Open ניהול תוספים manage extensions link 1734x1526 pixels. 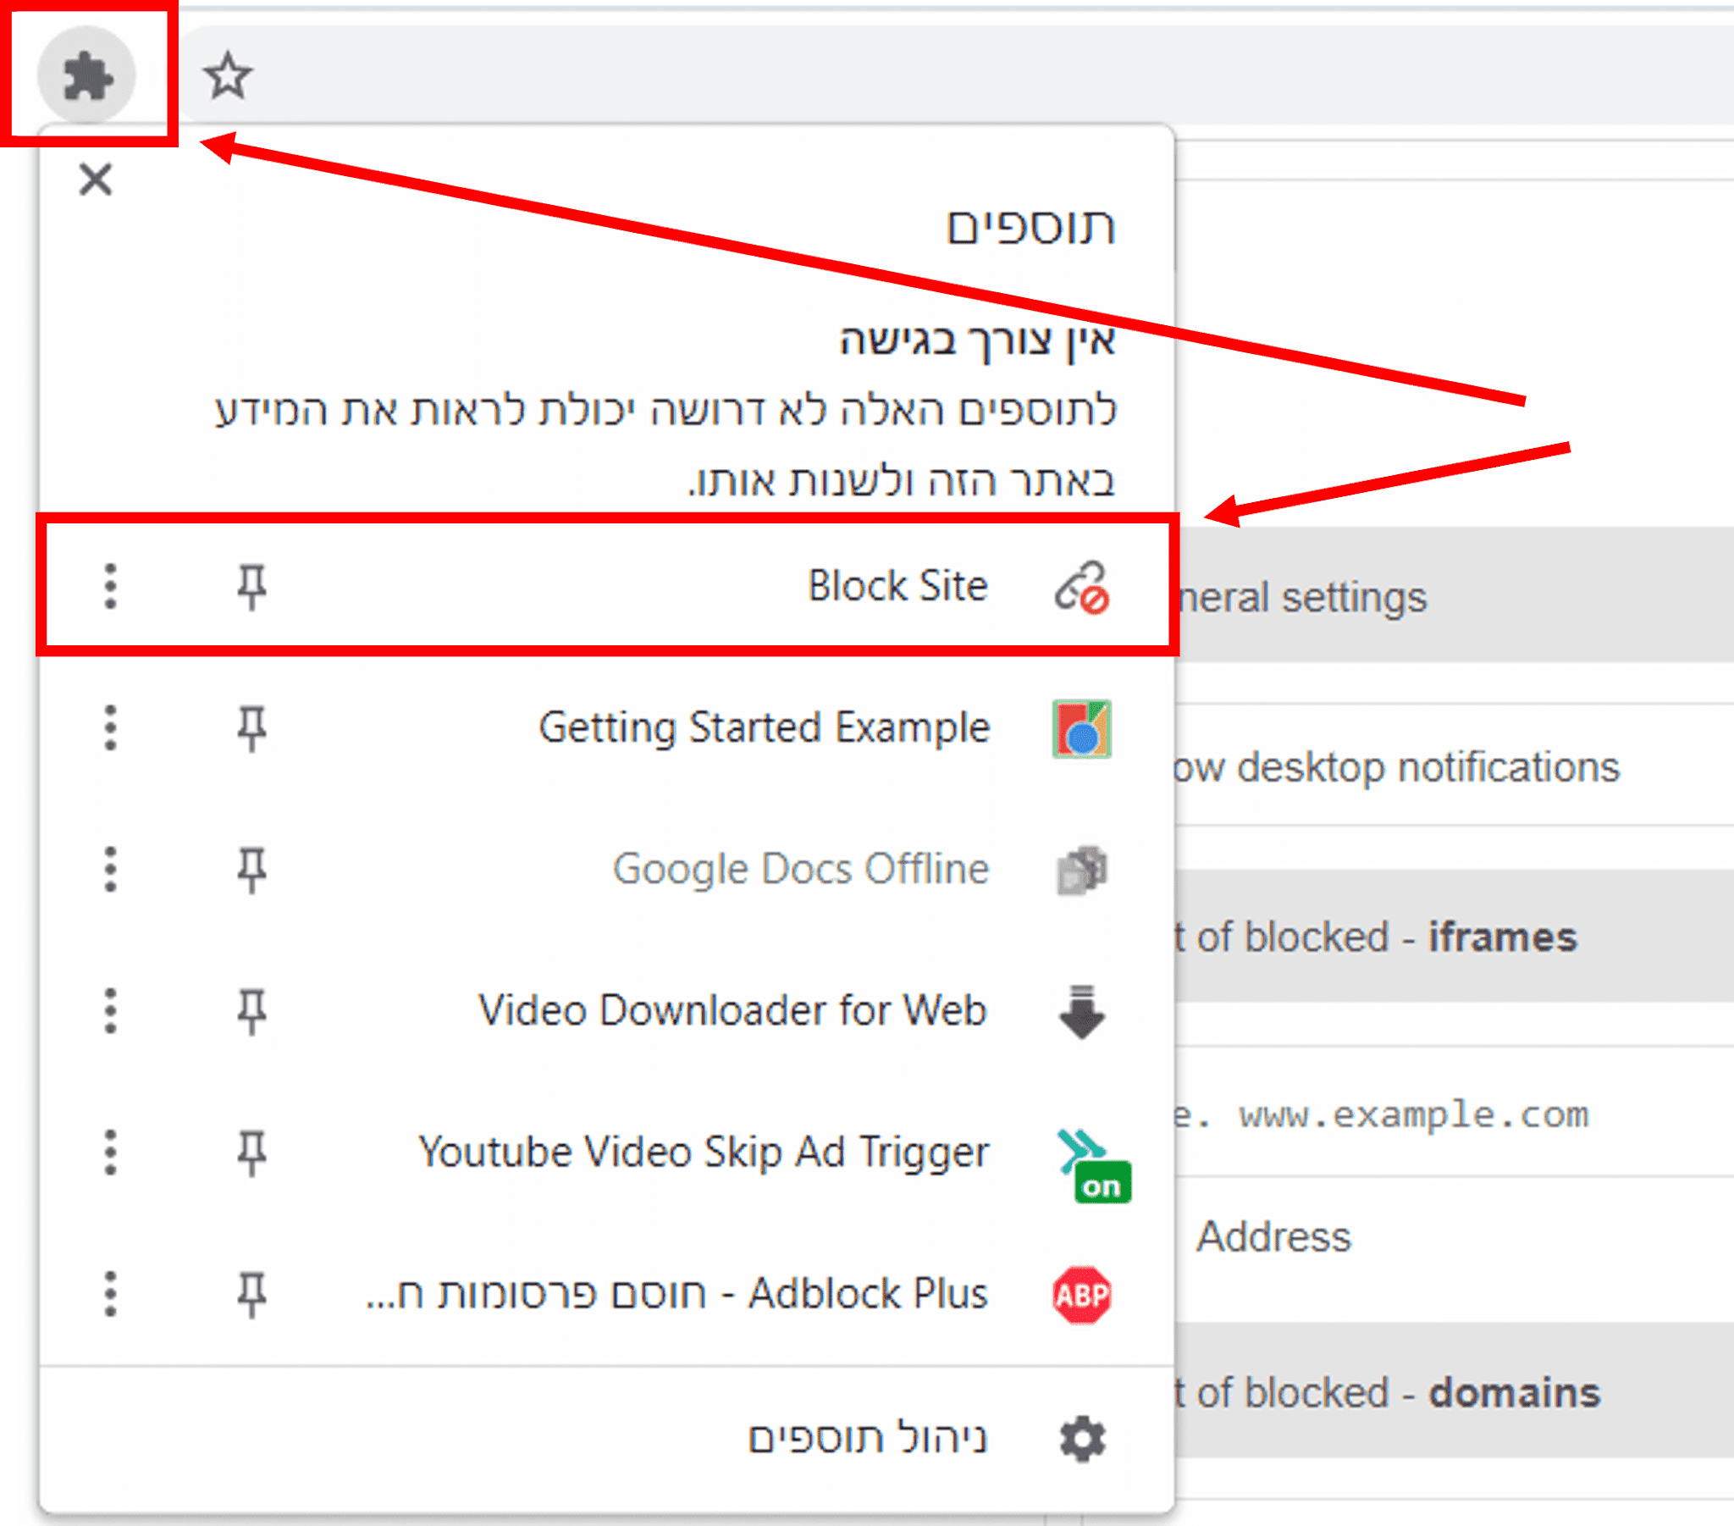867,1439
